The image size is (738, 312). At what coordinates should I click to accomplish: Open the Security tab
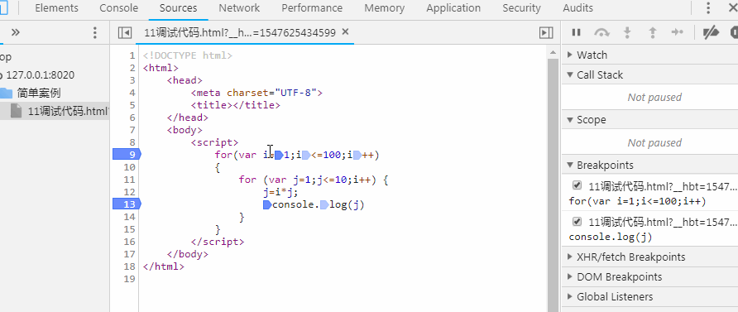click(x=521, y=8)
